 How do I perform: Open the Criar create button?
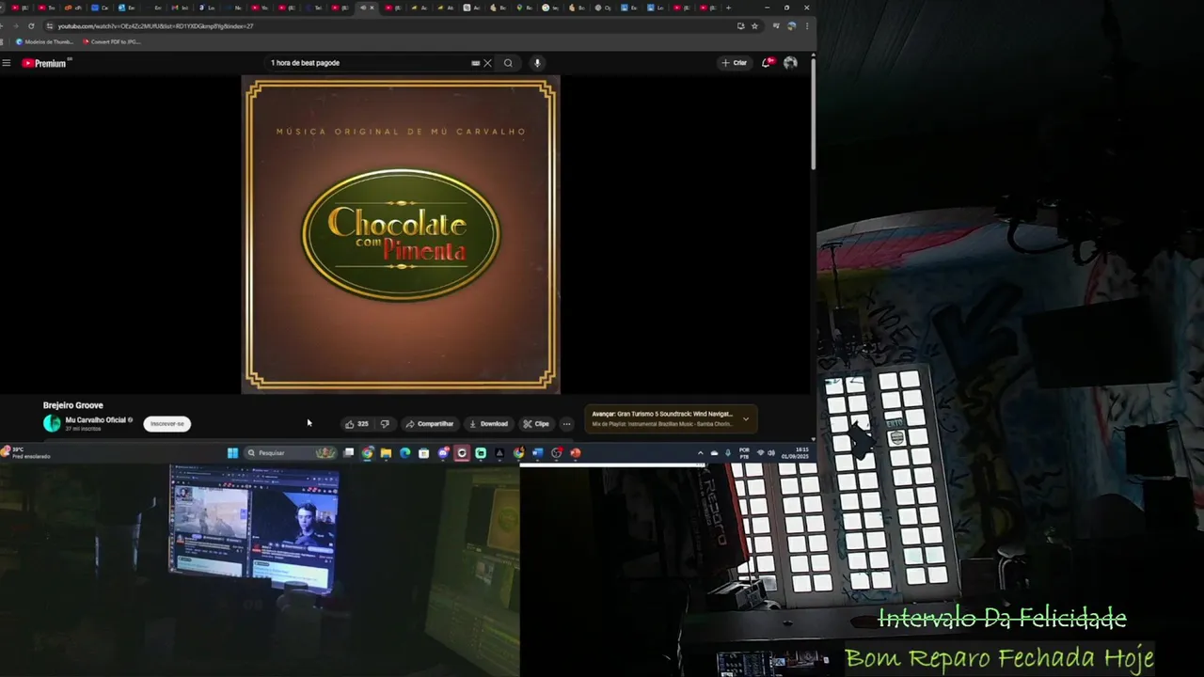click(x=735, y=63)
